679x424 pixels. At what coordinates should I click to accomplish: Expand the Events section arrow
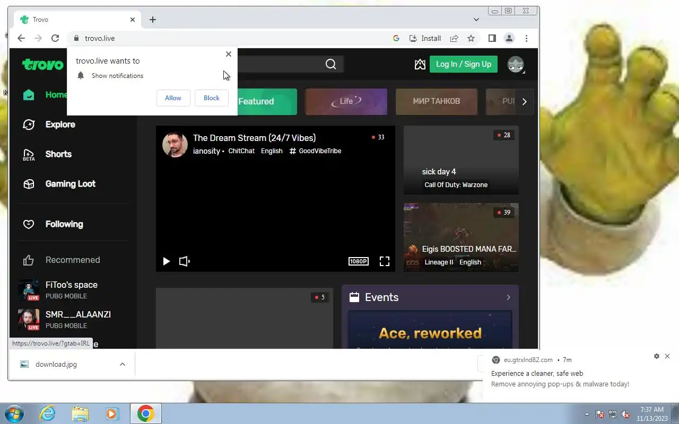pos(508,297)
